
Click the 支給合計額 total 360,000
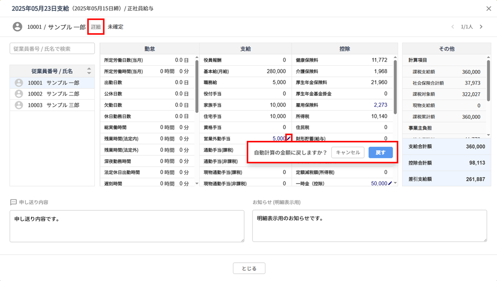coord(476,147)
